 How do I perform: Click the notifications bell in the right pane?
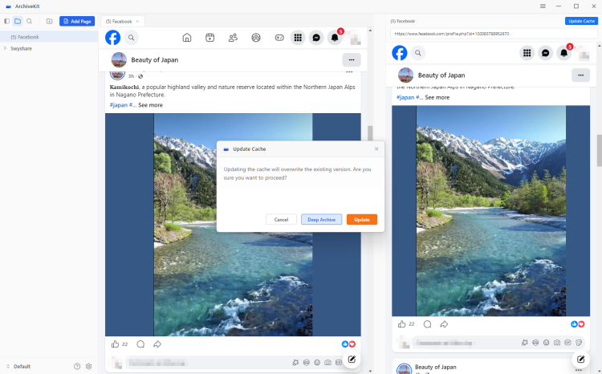pos(564,53)
